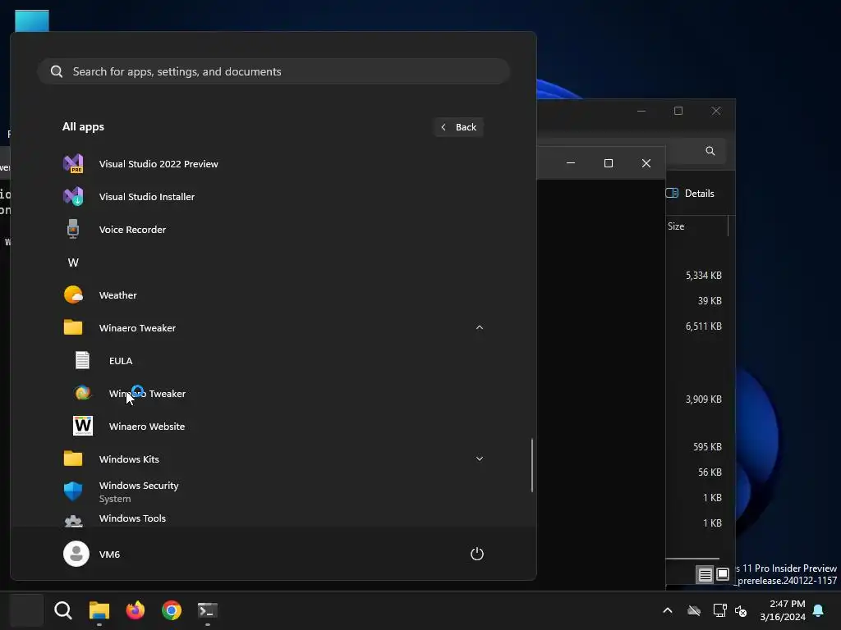Click the network tray icon
This screenshot has width=841, height=630.
click(x=719, y=610)
